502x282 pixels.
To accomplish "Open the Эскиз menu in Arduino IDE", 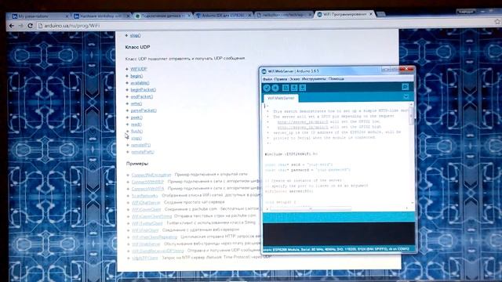I will [295, 79].
